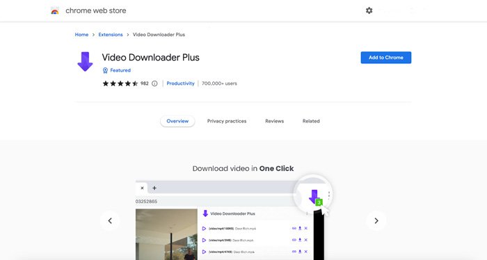Image resolution: width=487 pixels, height=260 pixels.
Task: Show next screenshot with right arrow
Action: tap(376, 220)
